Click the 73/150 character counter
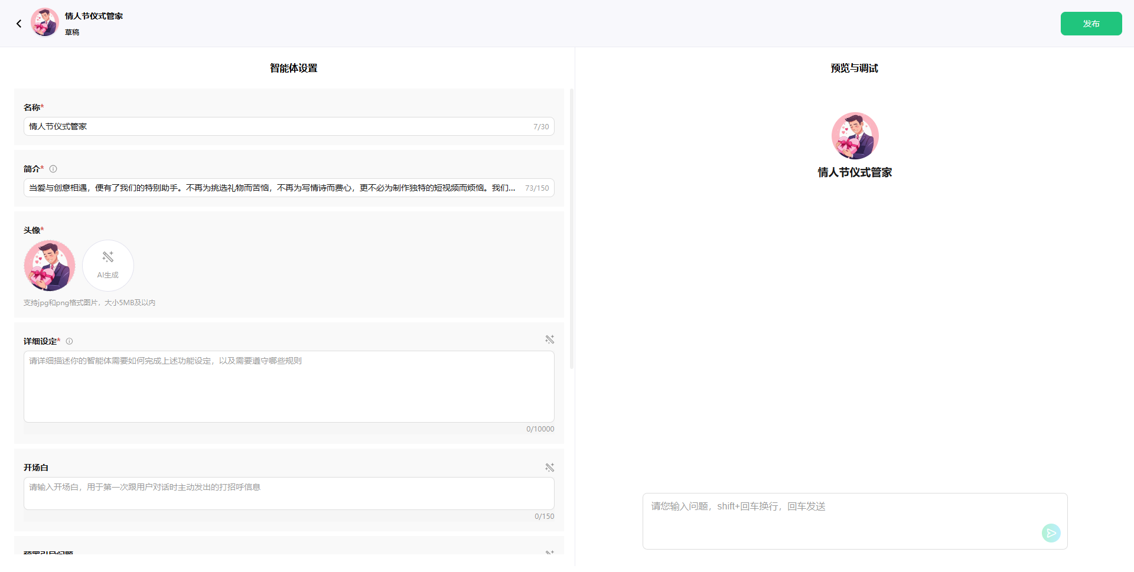The height and width of the screenshot is (572, 1134). pyautogui.click(x=537, y=188)
